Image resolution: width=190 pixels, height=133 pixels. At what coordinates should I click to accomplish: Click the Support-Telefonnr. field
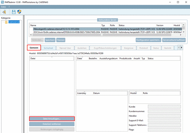[x=164, y=125]
